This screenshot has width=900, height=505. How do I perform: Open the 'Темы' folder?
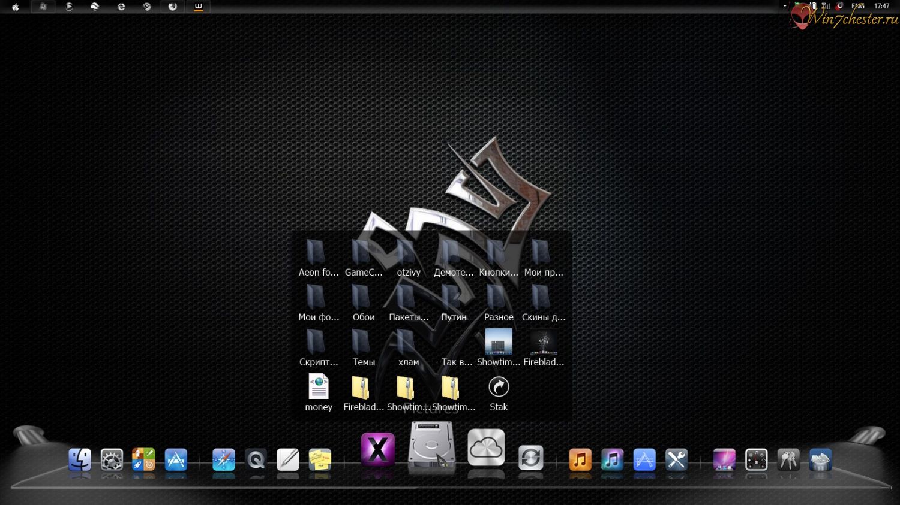(x=364, y=349)
